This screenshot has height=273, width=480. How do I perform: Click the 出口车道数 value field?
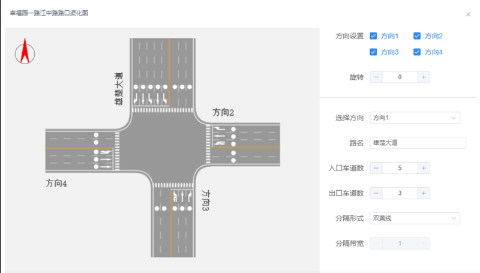[400, 193]
